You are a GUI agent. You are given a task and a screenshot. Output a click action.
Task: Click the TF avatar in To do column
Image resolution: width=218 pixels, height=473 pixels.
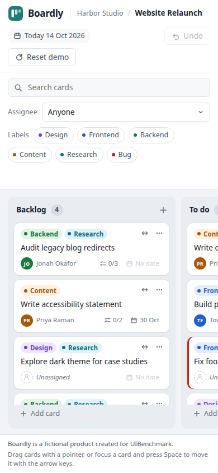200,320
